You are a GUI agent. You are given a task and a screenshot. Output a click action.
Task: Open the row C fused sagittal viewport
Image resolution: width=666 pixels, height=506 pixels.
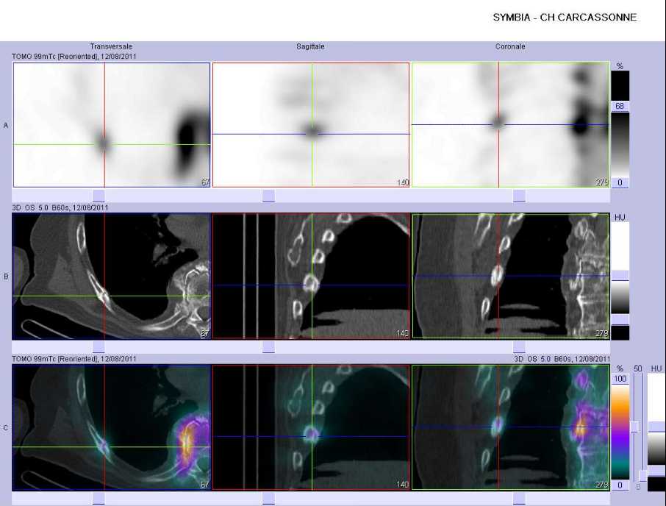311,427
